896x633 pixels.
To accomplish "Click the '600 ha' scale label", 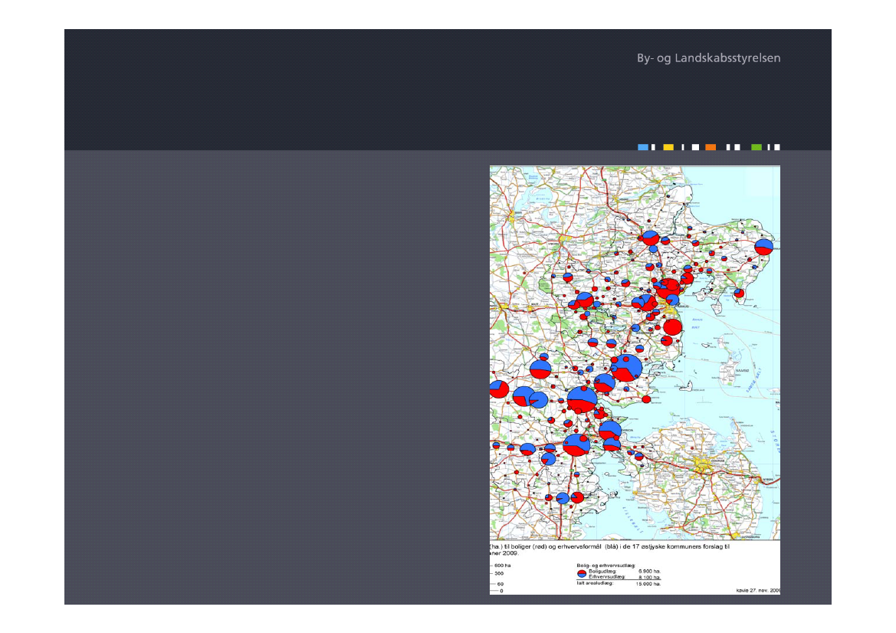I will point(502,566).
